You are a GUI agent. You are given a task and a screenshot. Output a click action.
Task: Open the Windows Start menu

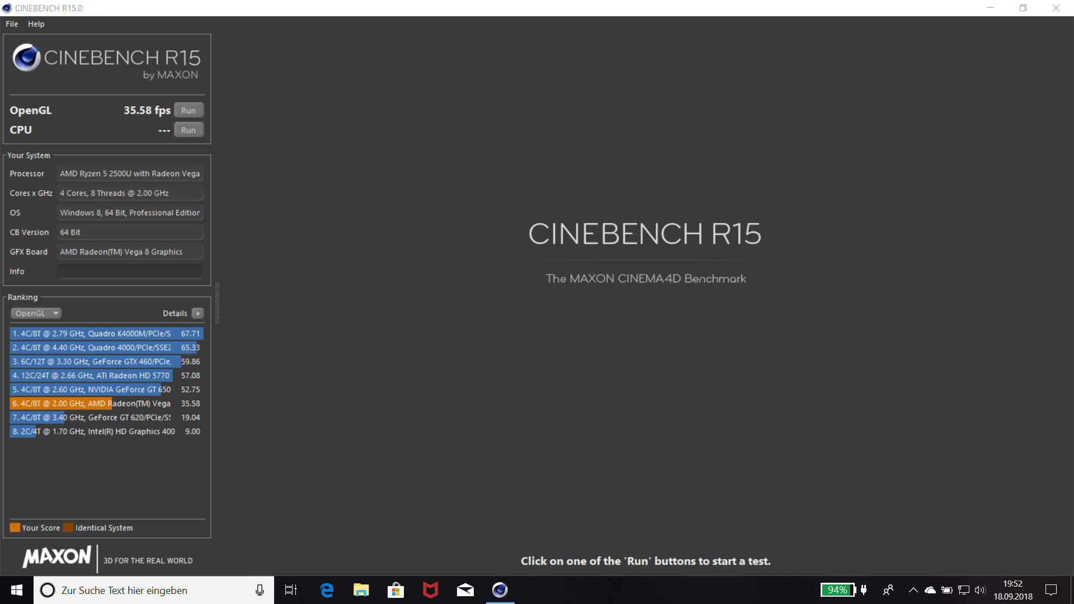(x=17, y=590)
